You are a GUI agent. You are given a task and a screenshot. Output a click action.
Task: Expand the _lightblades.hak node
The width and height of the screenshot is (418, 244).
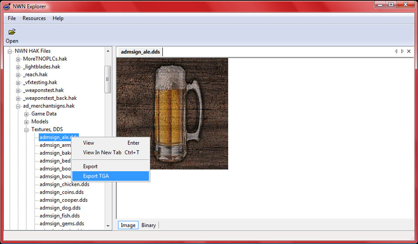18,67
